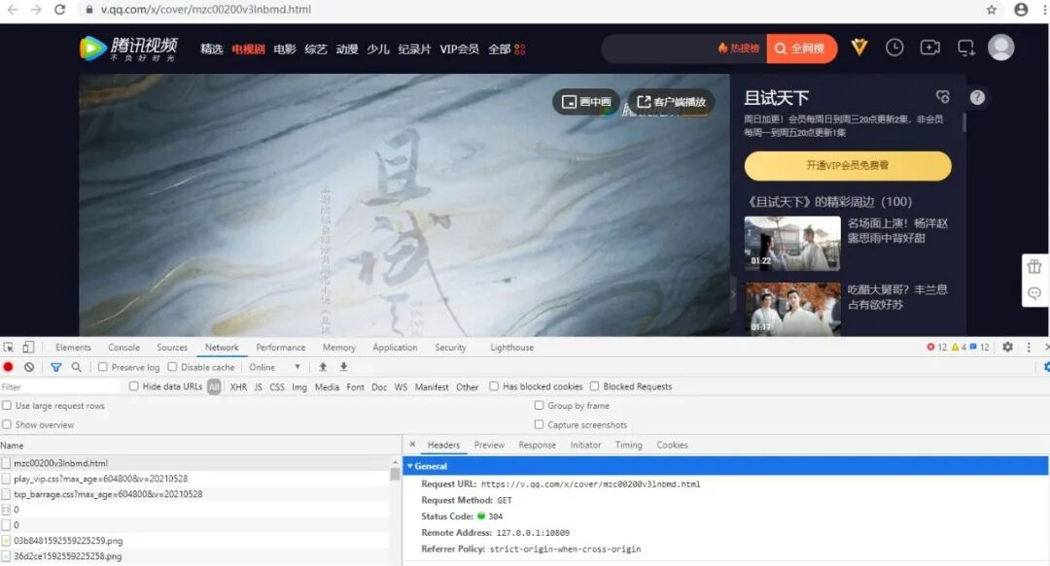Enable Capture screenshots checkbox
This screenshot has width=1050, height=566.
[x=539, y=425]
